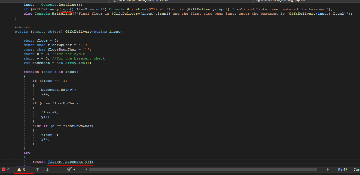Click the GiftDelivery method name in its declaration
Viewport: 360px width, 175px height.
78,32
